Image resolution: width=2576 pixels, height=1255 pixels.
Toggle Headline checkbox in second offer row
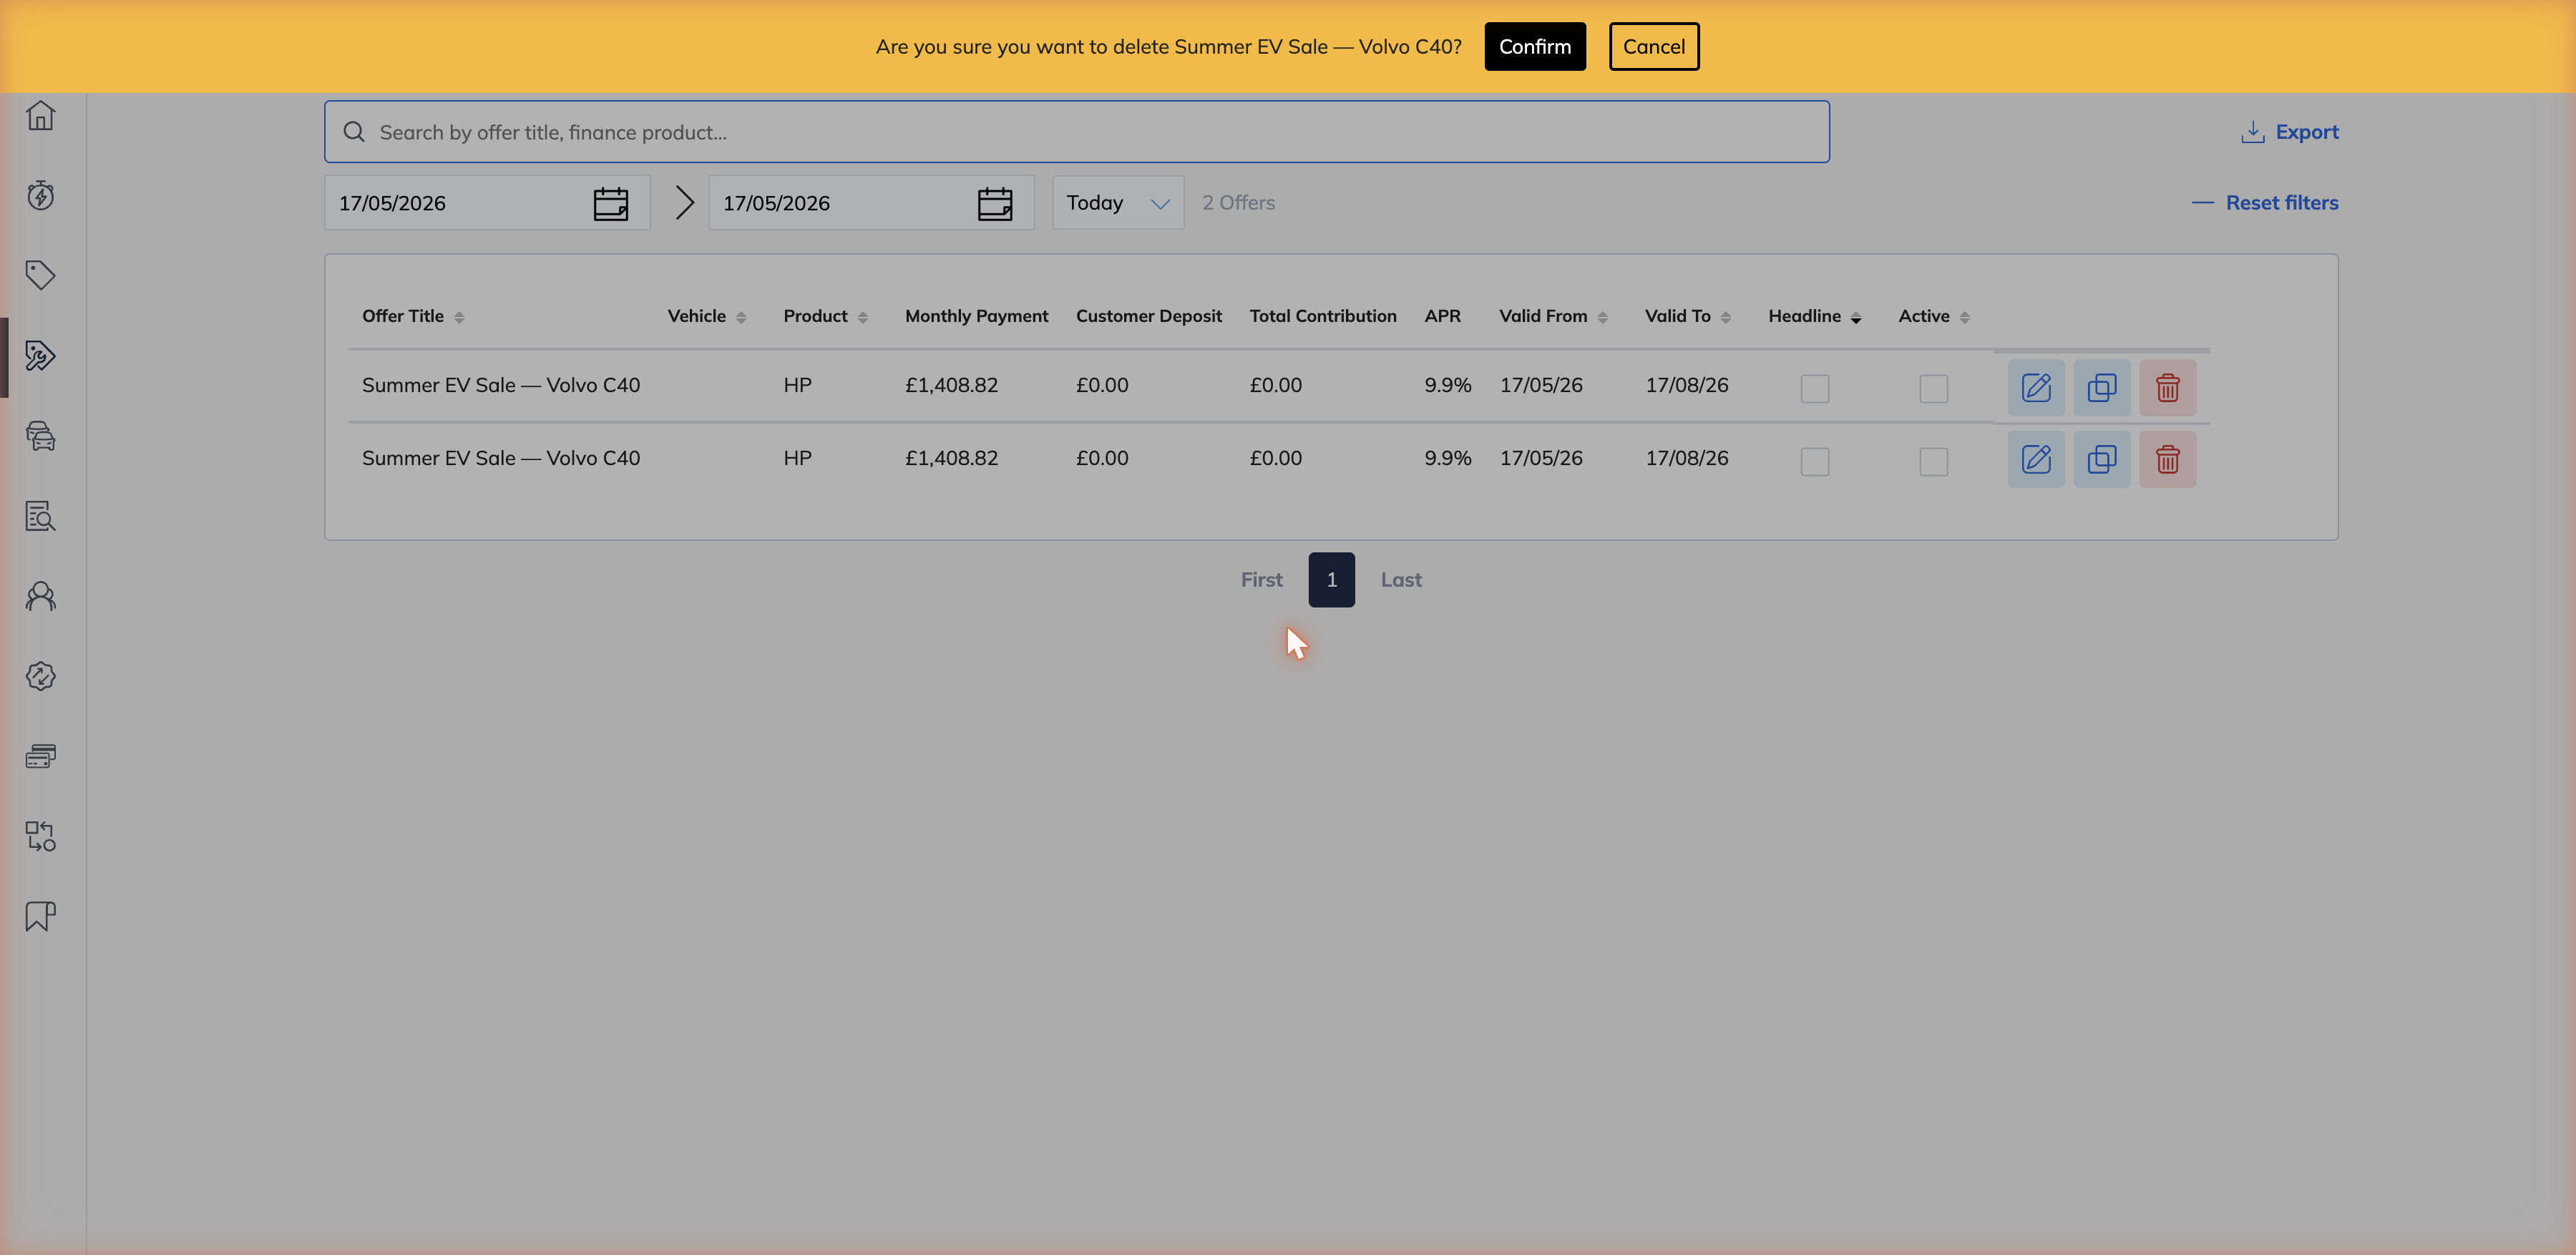[1815, 461]
